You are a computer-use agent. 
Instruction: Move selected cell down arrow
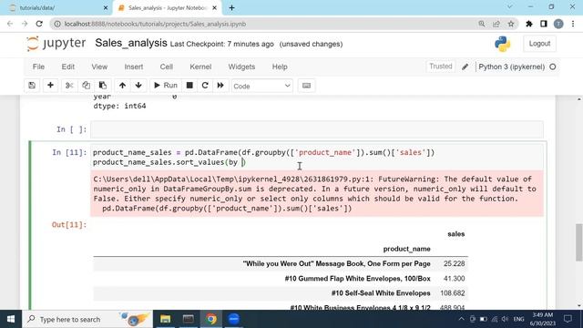[138, 86]
